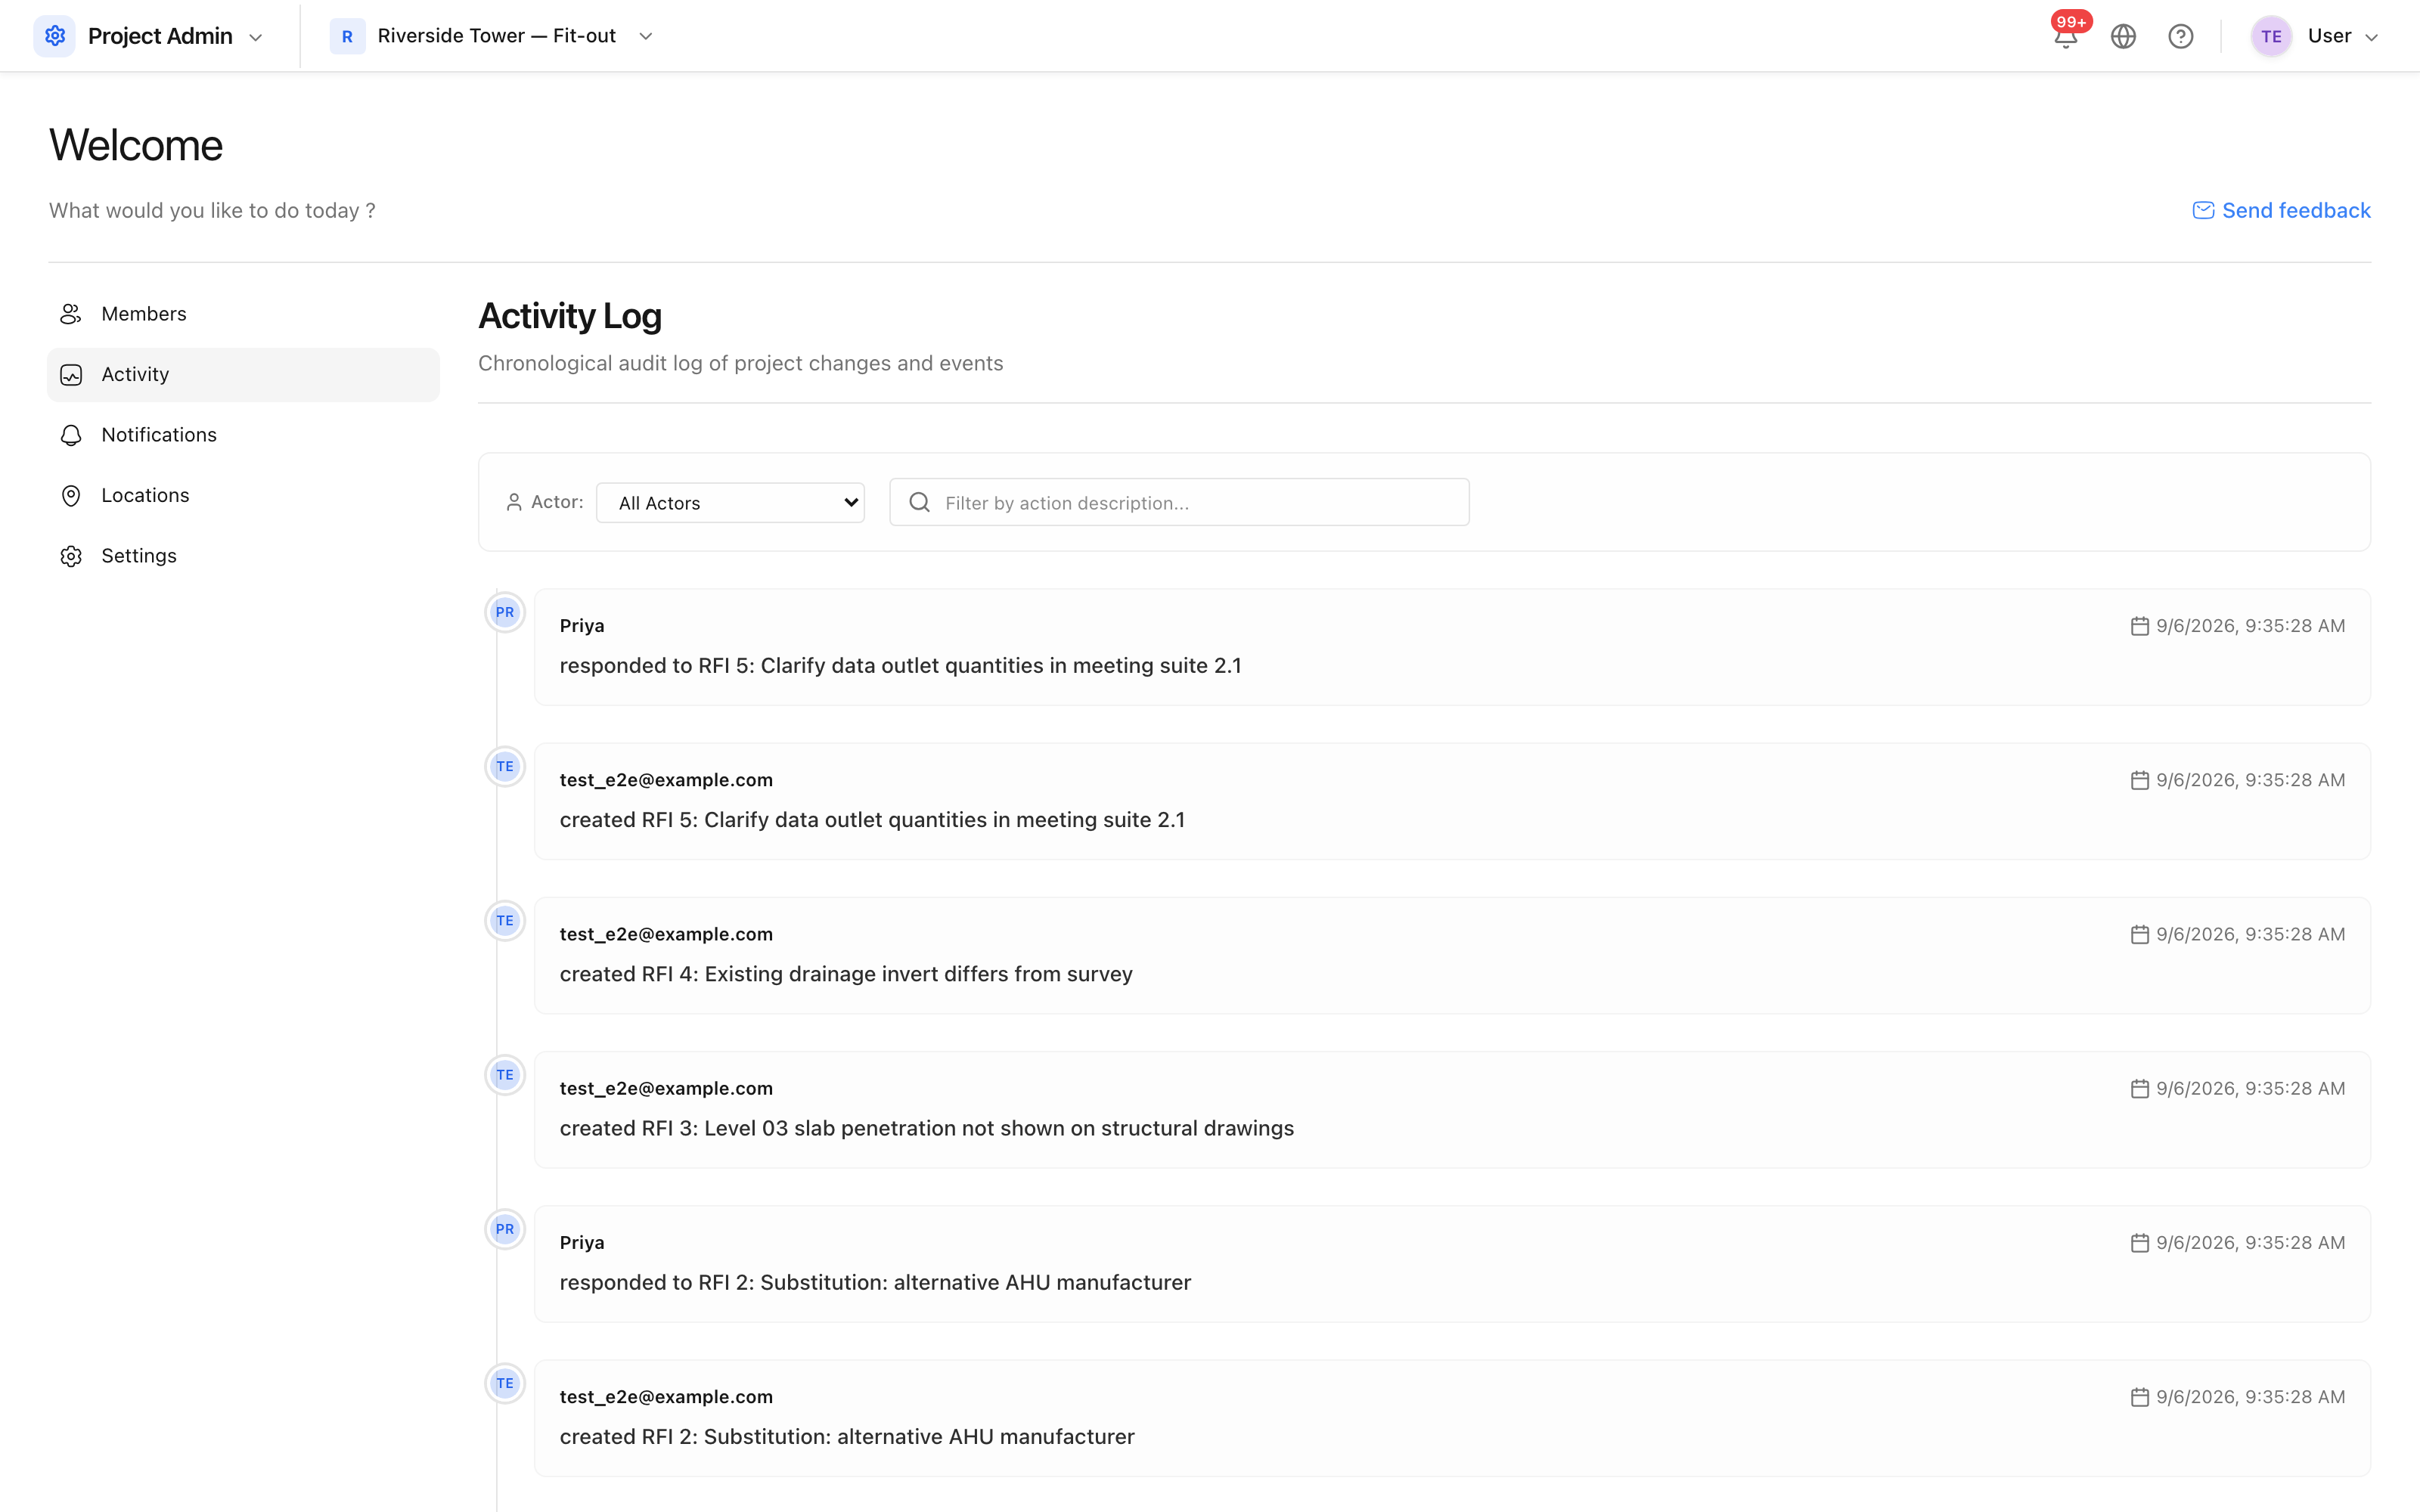Click the TE avatar on created RFI 4 entry
Screen dimensions: 2420x1512
point(505,921)
